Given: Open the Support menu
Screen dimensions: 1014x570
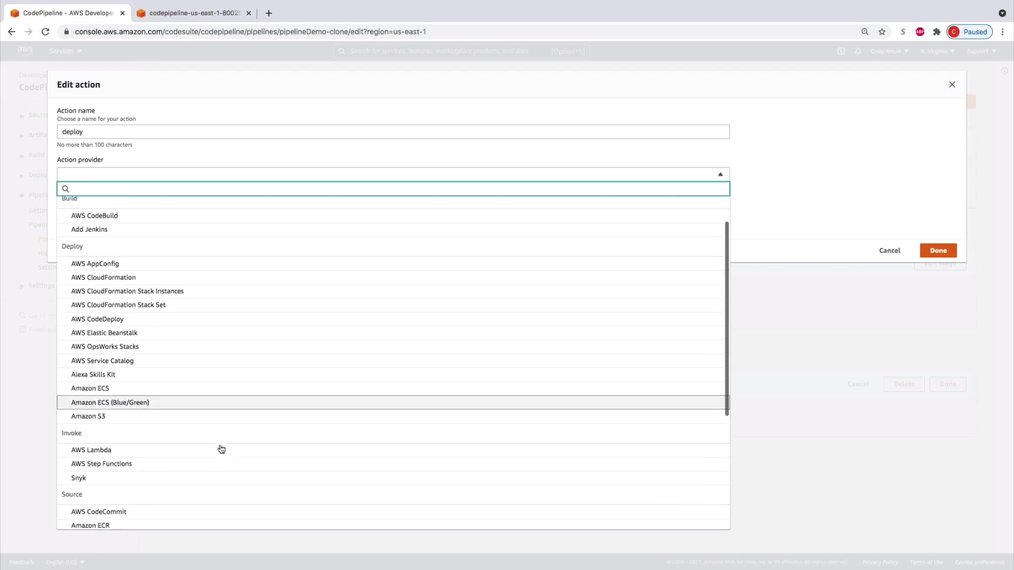Looking at the screenshot, I should (981, 51).
